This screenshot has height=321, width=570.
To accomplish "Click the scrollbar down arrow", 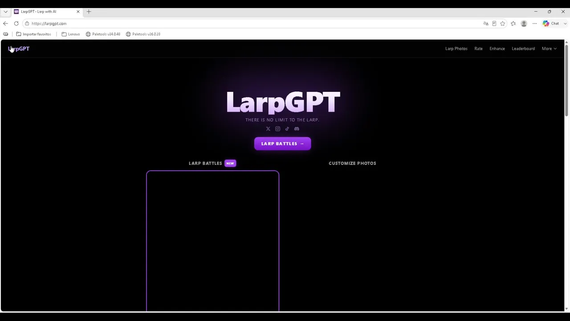I will [566, 309].
